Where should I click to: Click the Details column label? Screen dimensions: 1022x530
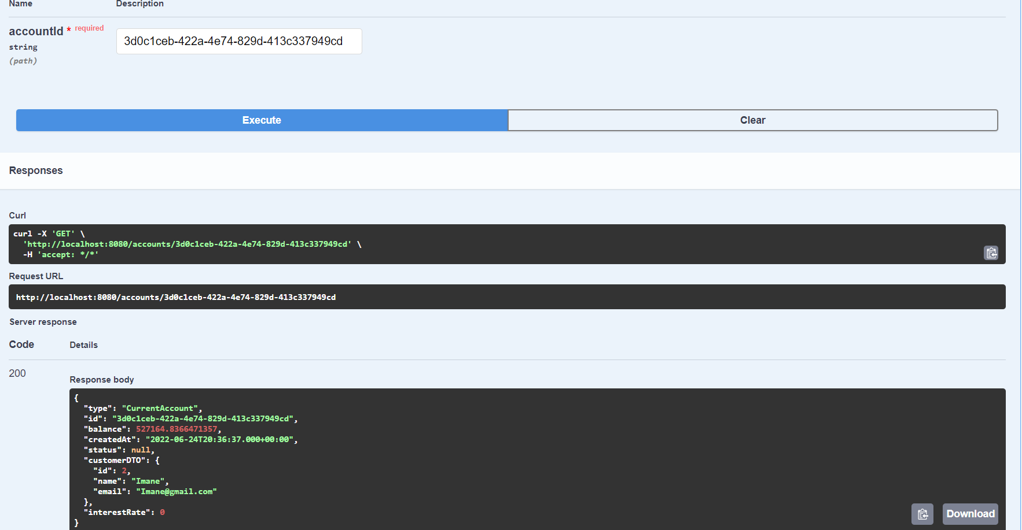(x=83, y=345)
